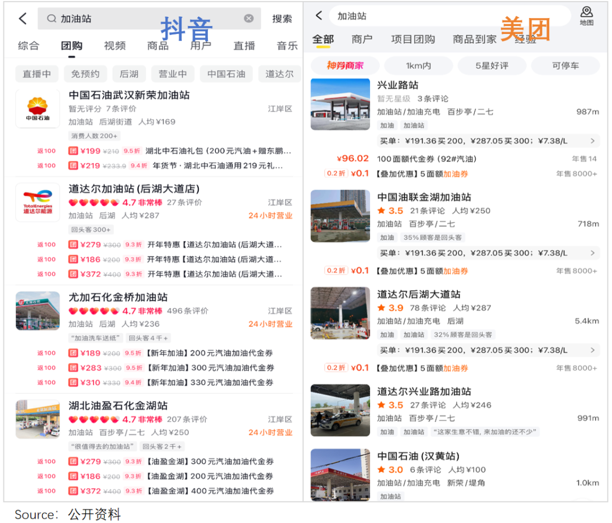Toggle Meituan 可停车 filter

[565, 66]
